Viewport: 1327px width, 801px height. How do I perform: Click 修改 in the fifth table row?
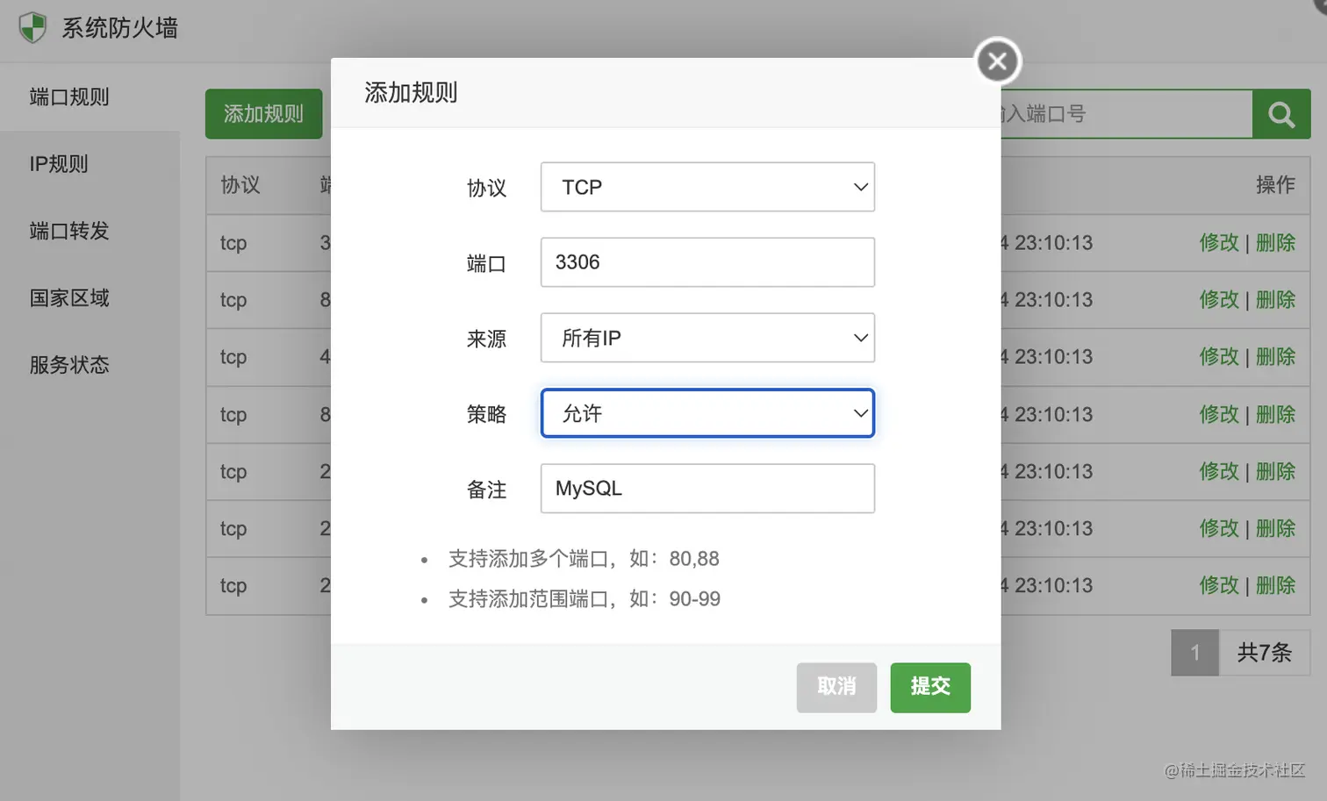coord(1219,471)
